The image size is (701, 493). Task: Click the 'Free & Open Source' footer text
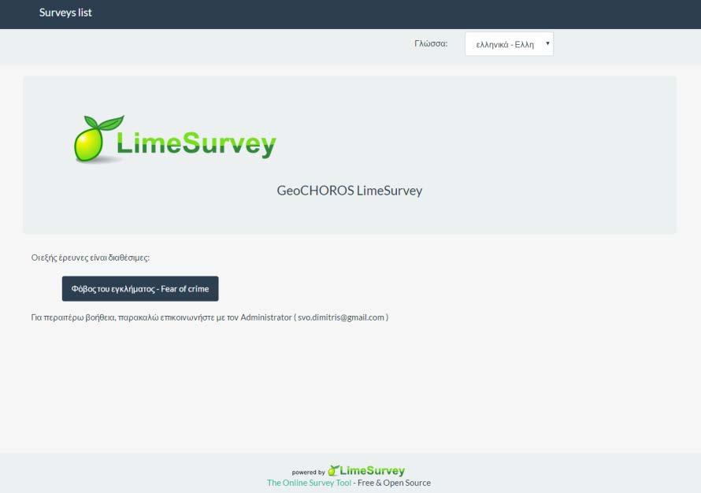pyautogui.click(x=394, y=483)
